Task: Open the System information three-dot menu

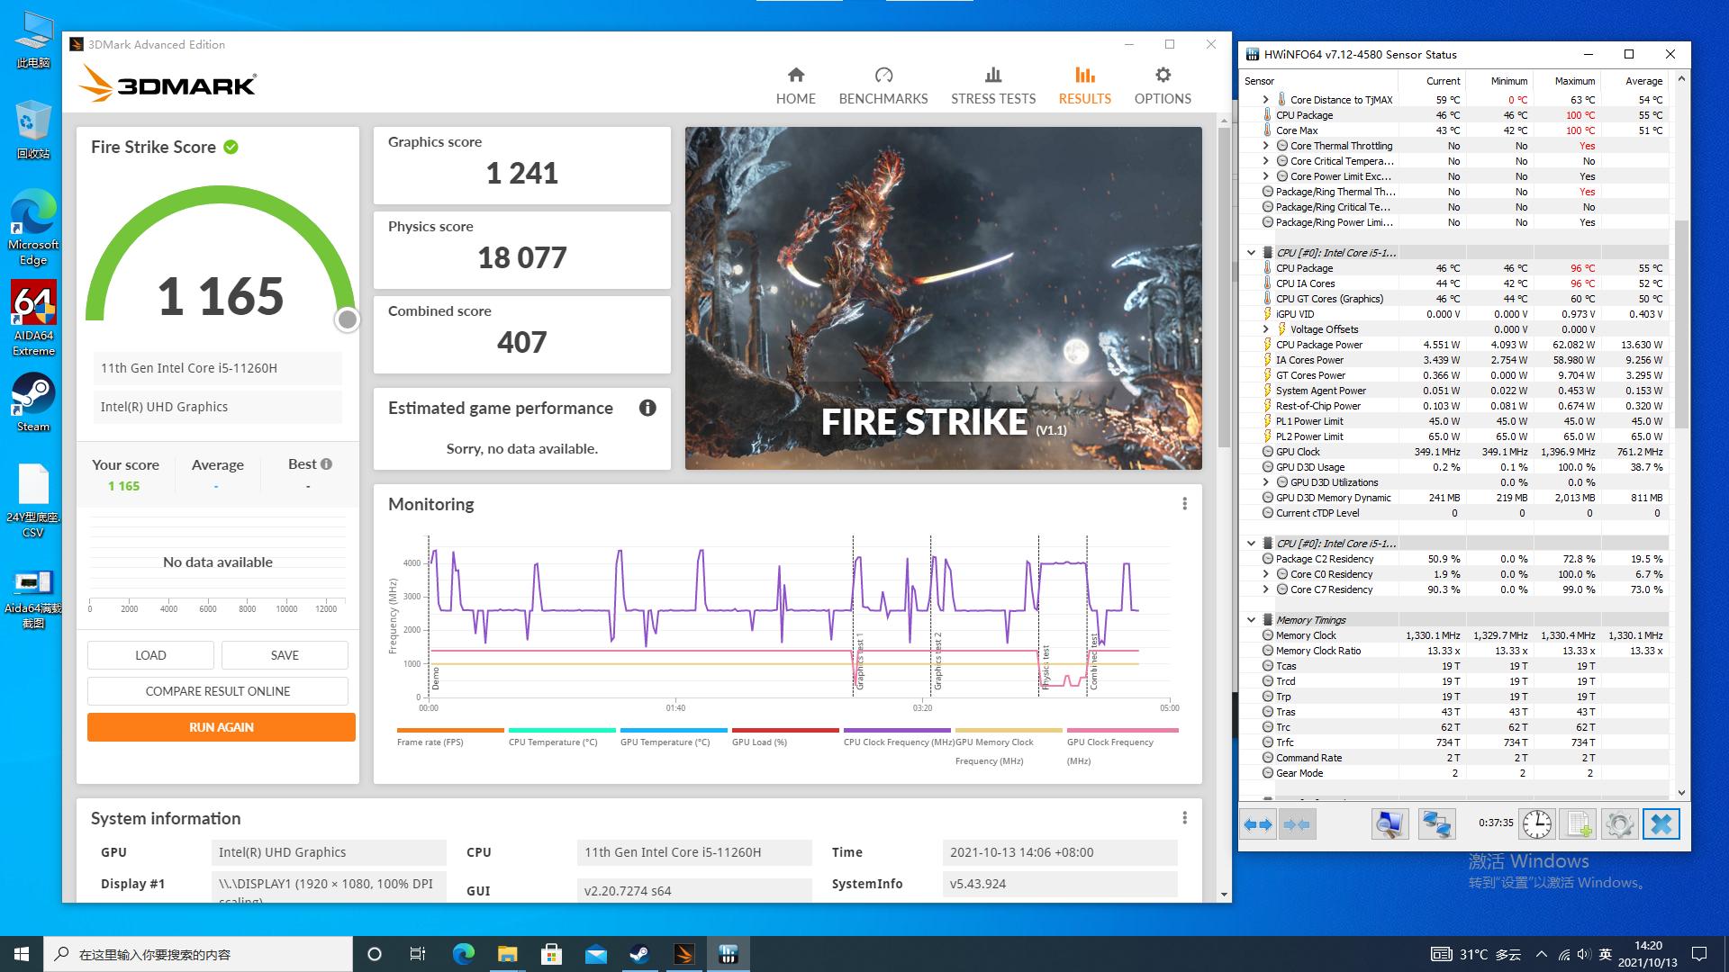Action: click(1184, 818)
